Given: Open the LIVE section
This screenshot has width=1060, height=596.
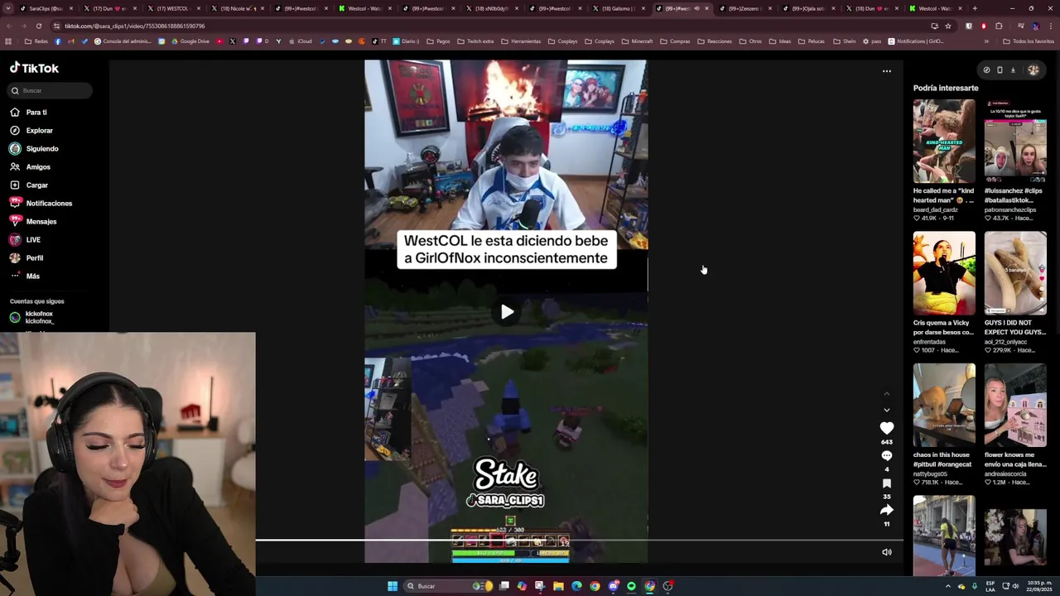Looking at the screenshot, I should tap(25, 239).
